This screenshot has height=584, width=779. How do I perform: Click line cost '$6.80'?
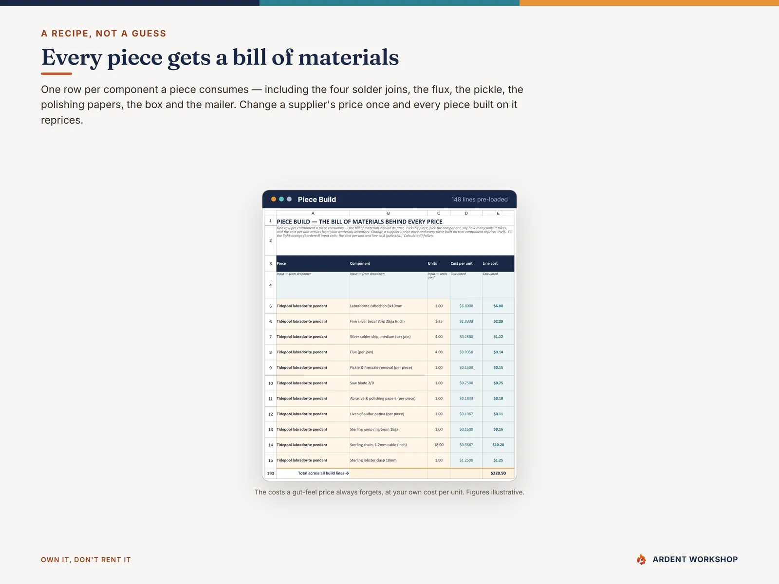[x=498, y=306]
